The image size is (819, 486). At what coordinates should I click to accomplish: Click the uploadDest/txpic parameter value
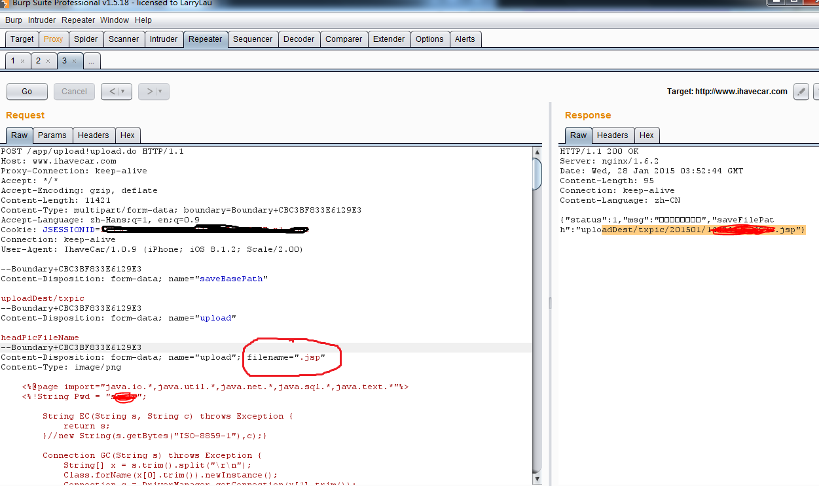click(x=43, y=298)
